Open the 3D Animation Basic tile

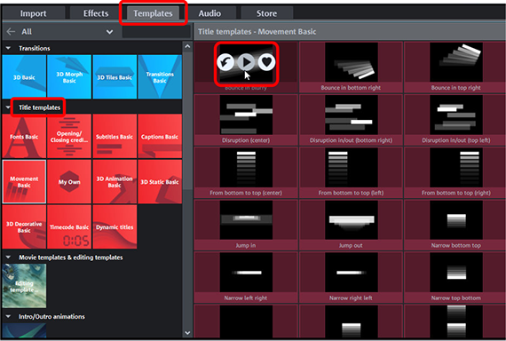pos(115,181)
